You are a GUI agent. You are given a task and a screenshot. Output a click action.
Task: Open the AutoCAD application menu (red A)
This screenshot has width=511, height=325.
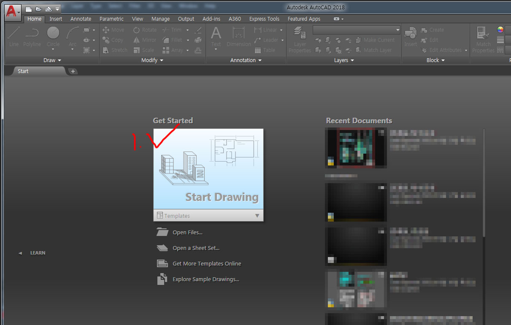[13, 12]
